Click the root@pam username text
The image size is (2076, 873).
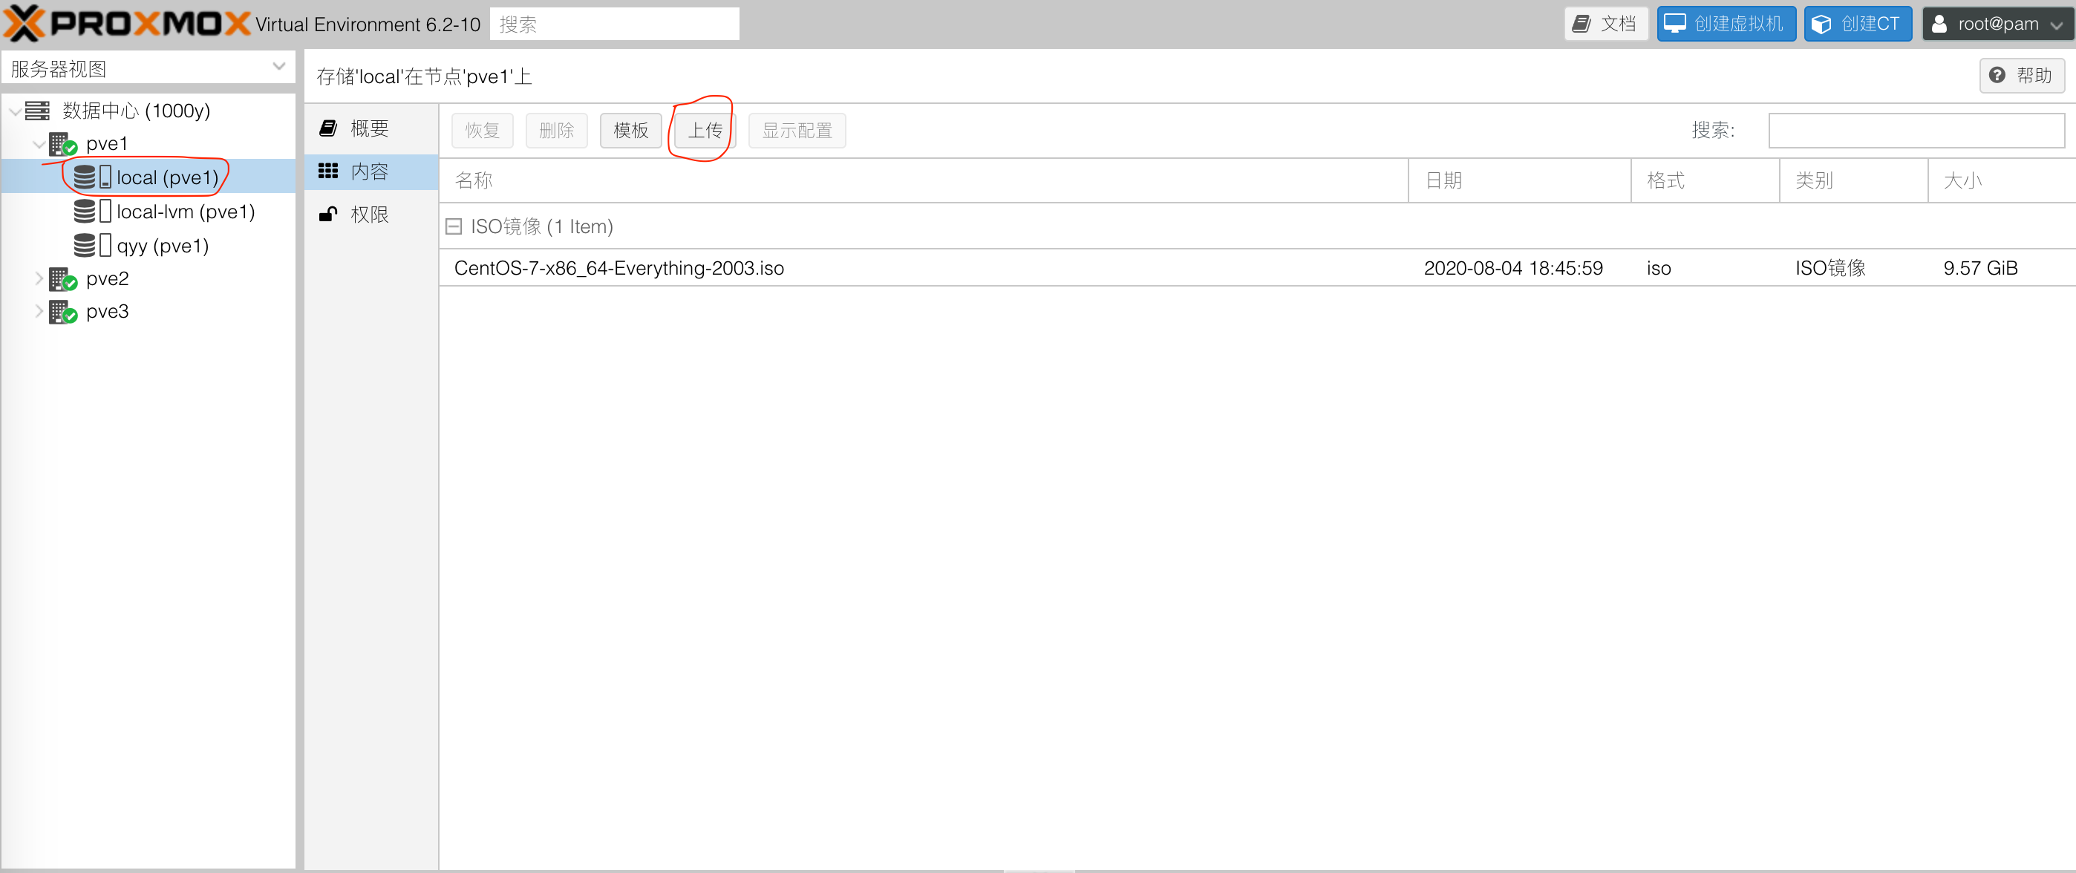pos(1999,24)
